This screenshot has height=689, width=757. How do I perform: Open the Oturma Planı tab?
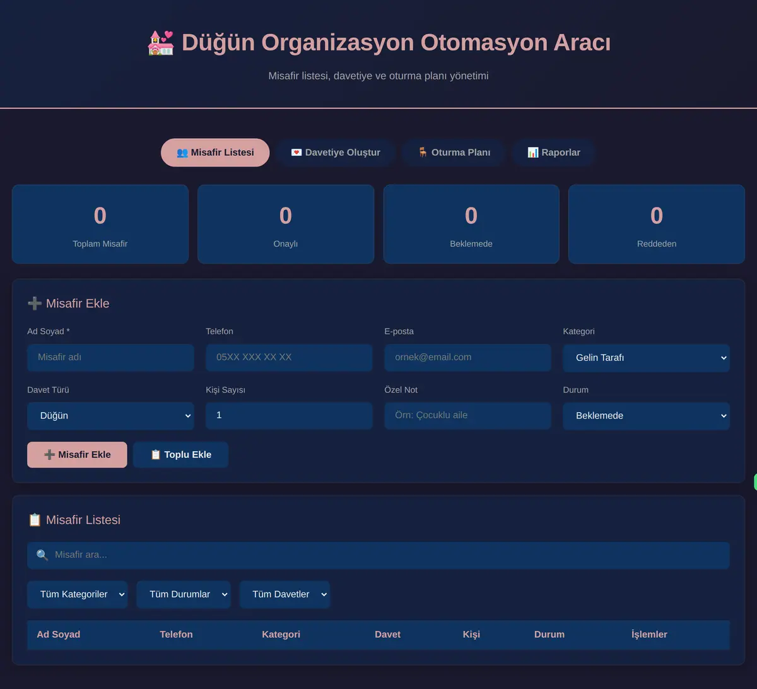click(454, 153)
